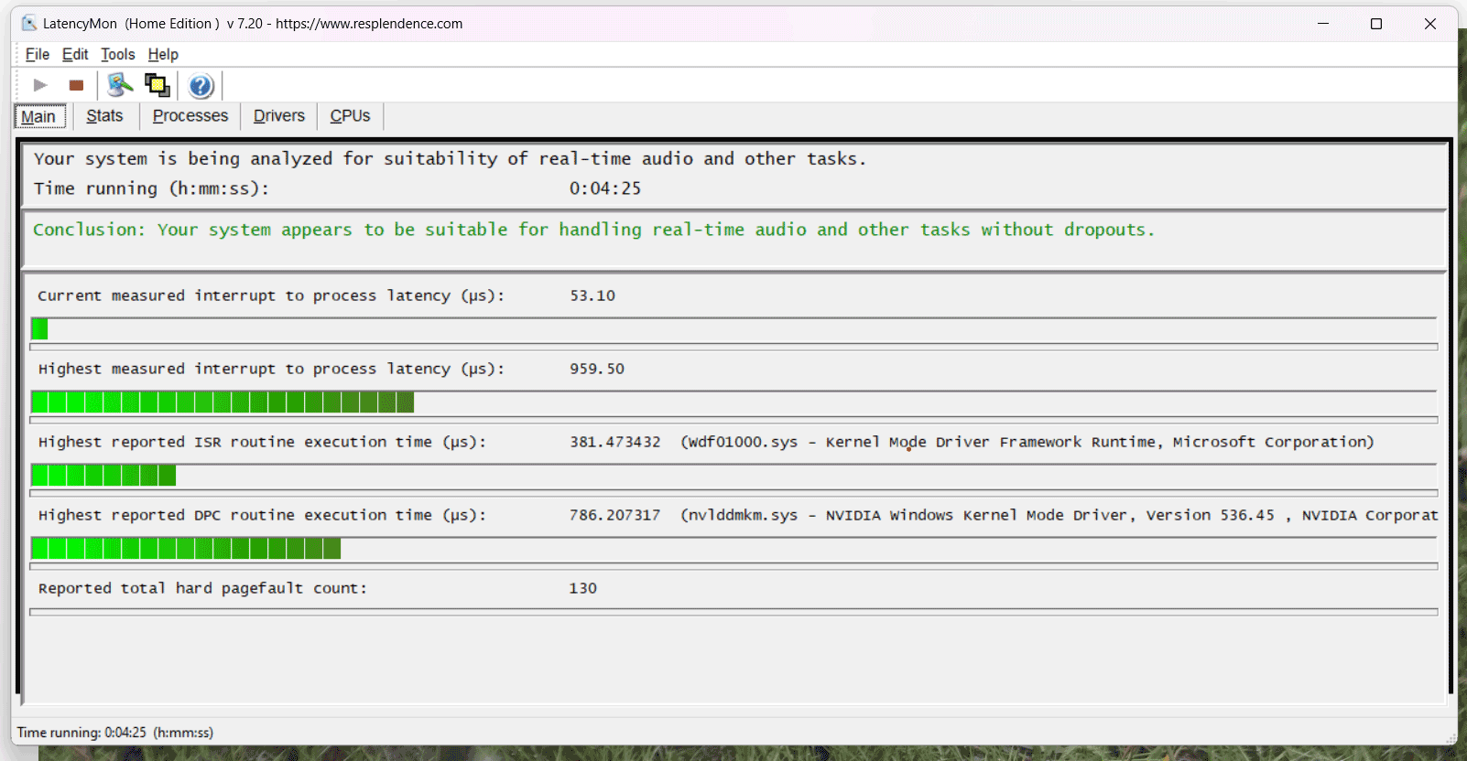Click the LatencyMon app icon in title bar
The width and height of the screenshot is (1467, 761).
[x=29, y=23]
